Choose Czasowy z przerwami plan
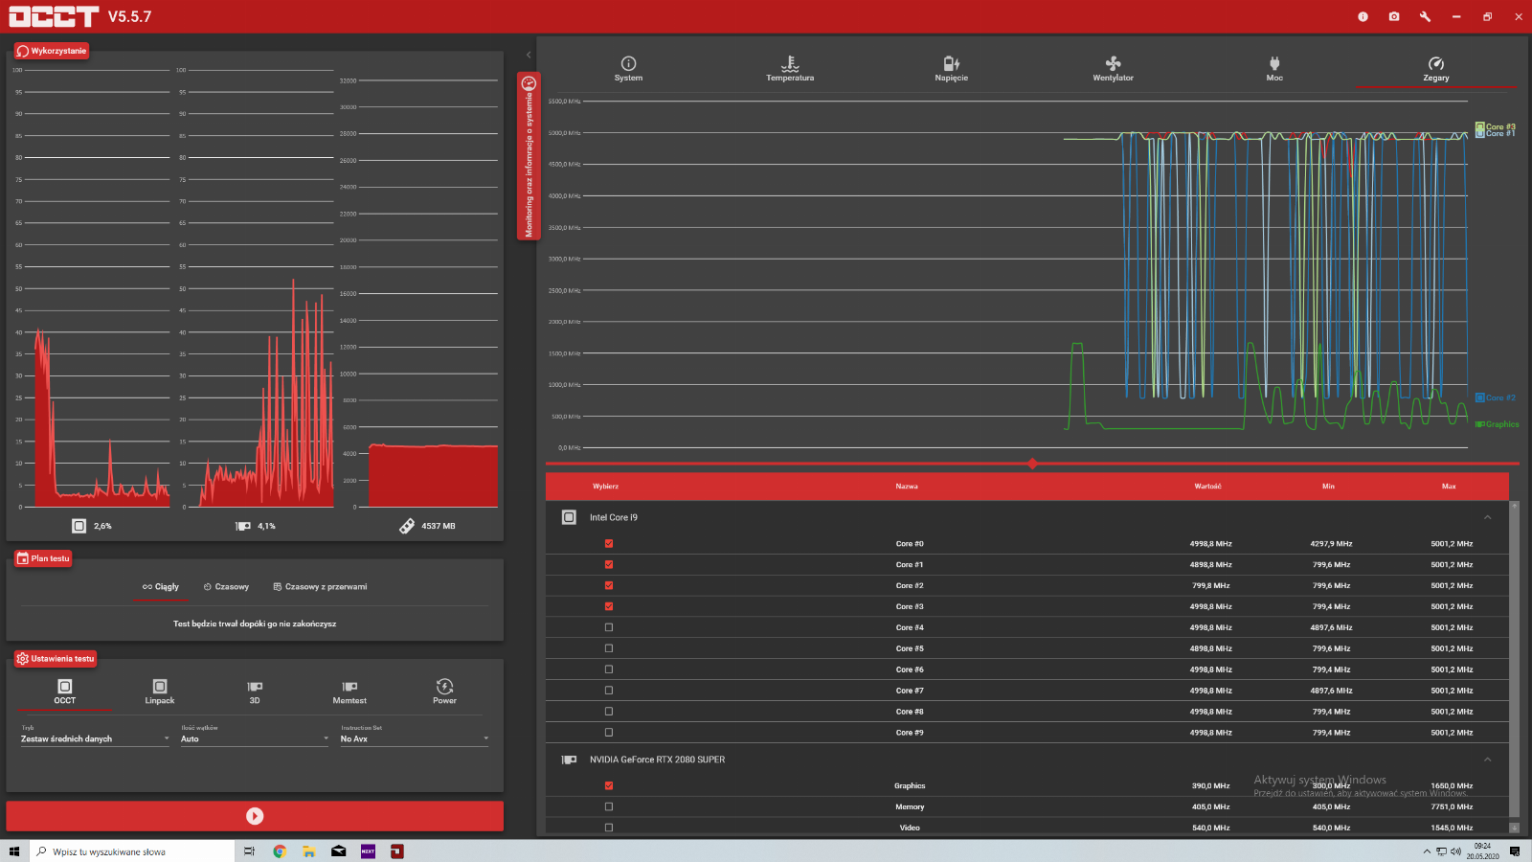 click(320, 586)
